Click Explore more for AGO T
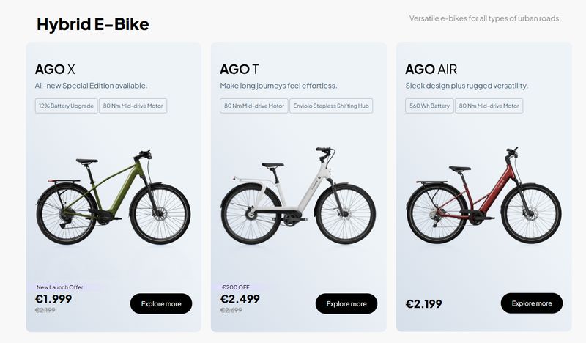This screenshot has width=586, height=343. pyautogui.click(x=346, y=303)
